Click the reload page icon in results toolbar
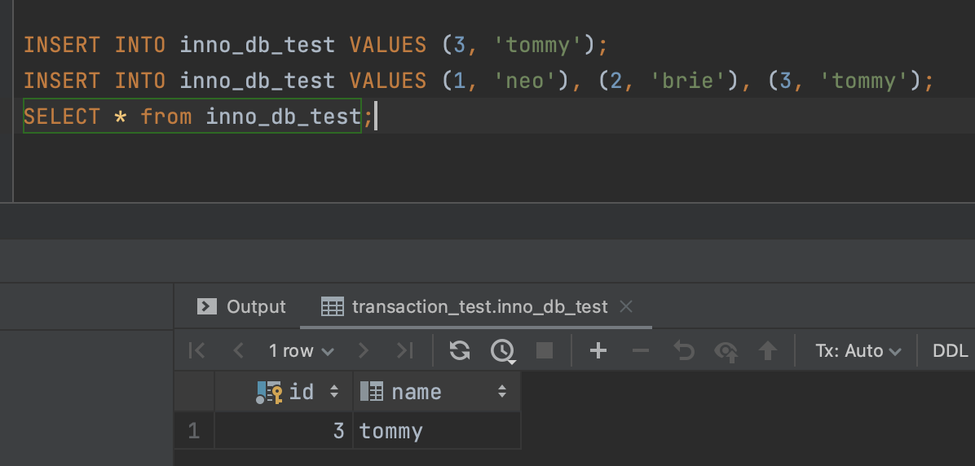This screenshot has width=975, height=466. 460,350
